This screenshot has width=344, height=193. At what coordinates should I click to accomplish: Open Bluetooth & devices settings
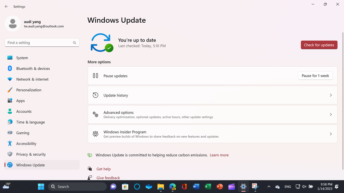(42, 68)
